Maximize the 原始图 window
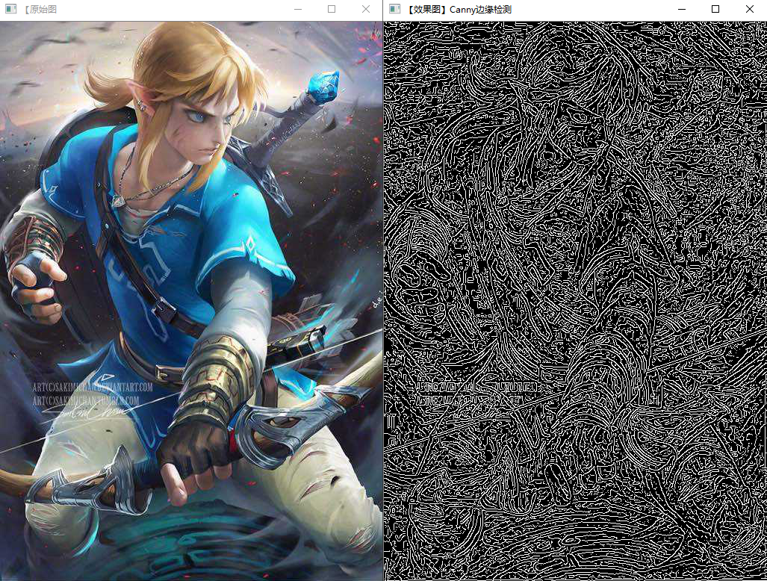Image resolution: width=767 pixels, height=581 pixels. click(332, 9)
